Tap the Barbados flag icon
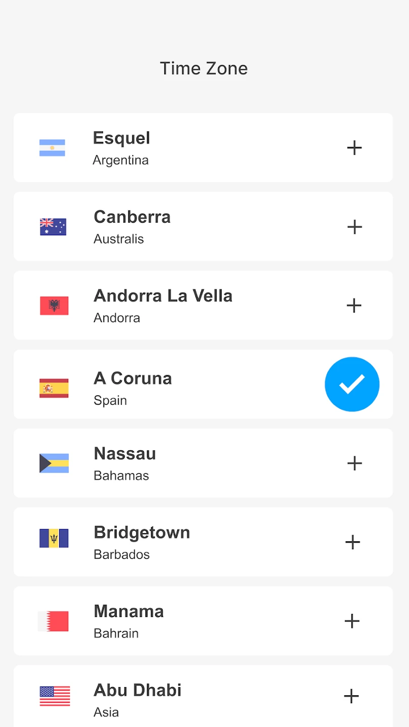409x727 pixels. [x=54, y=538]
